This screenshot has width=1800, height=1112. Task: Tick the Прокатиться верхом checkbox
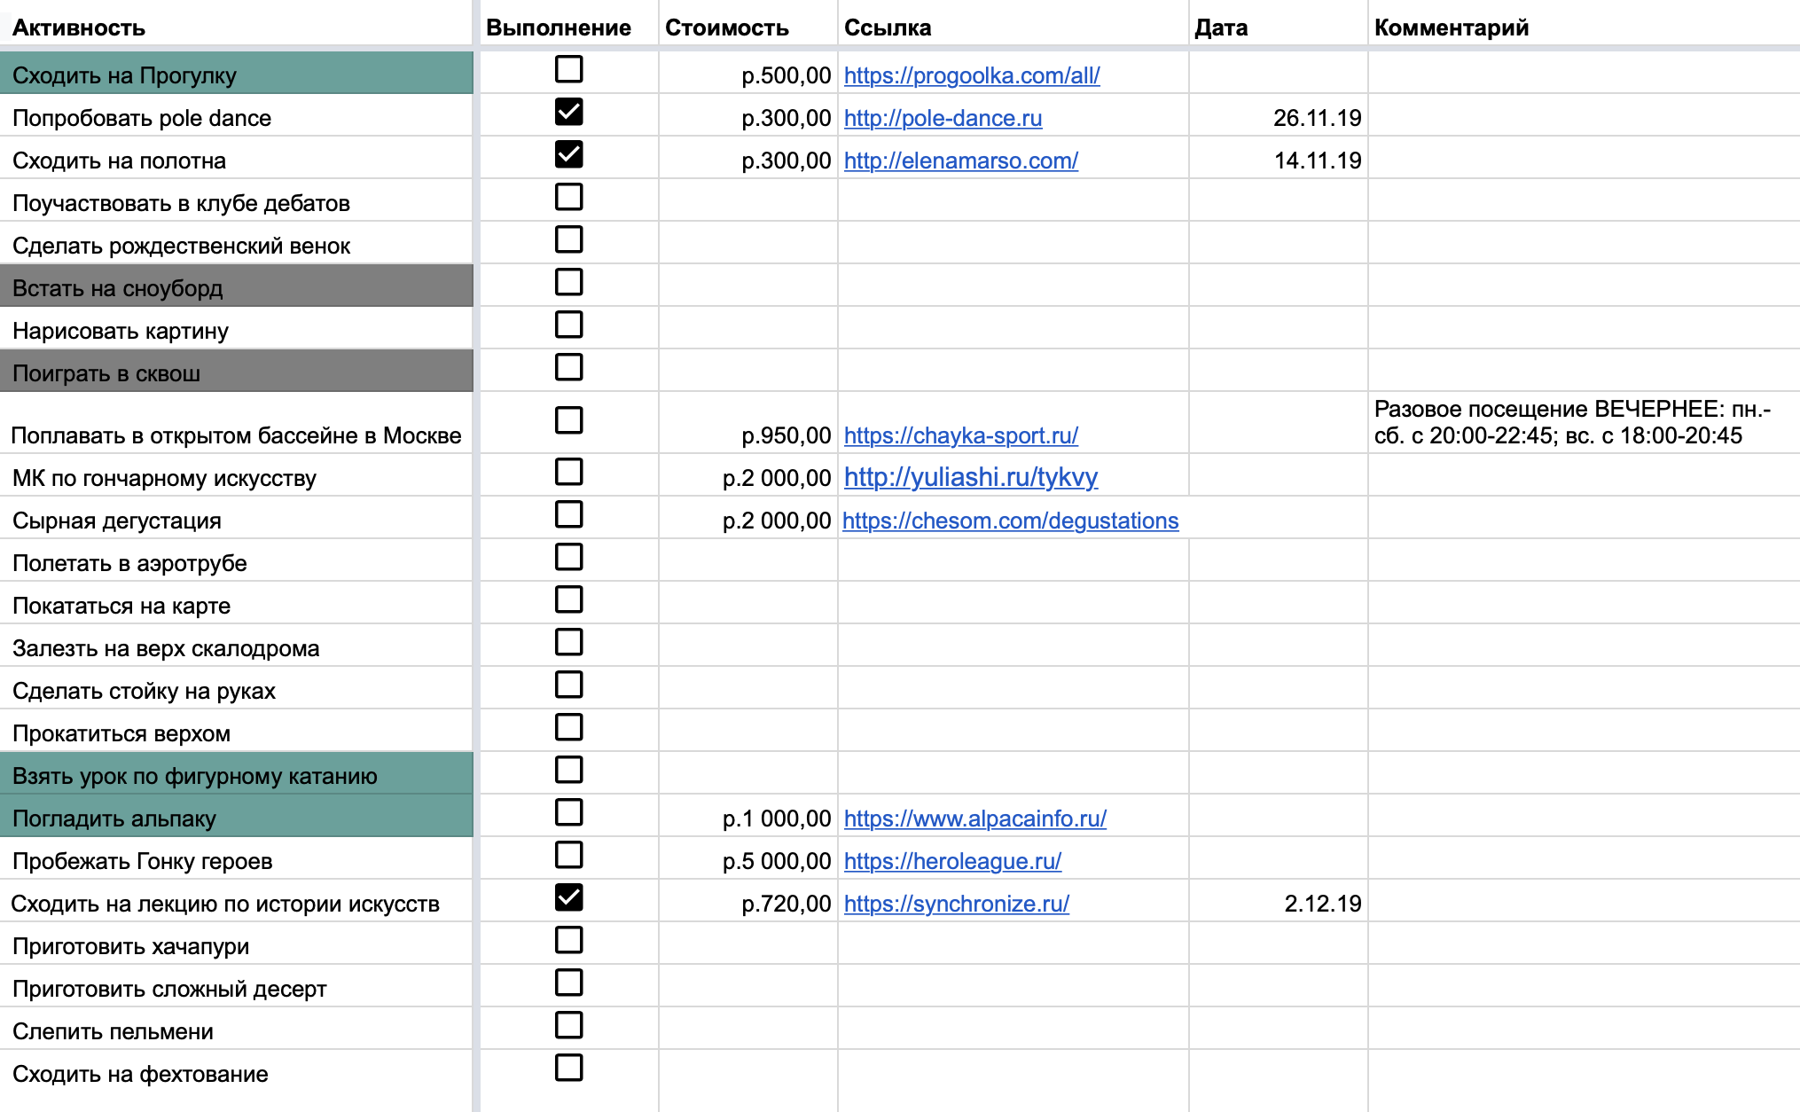568,727
